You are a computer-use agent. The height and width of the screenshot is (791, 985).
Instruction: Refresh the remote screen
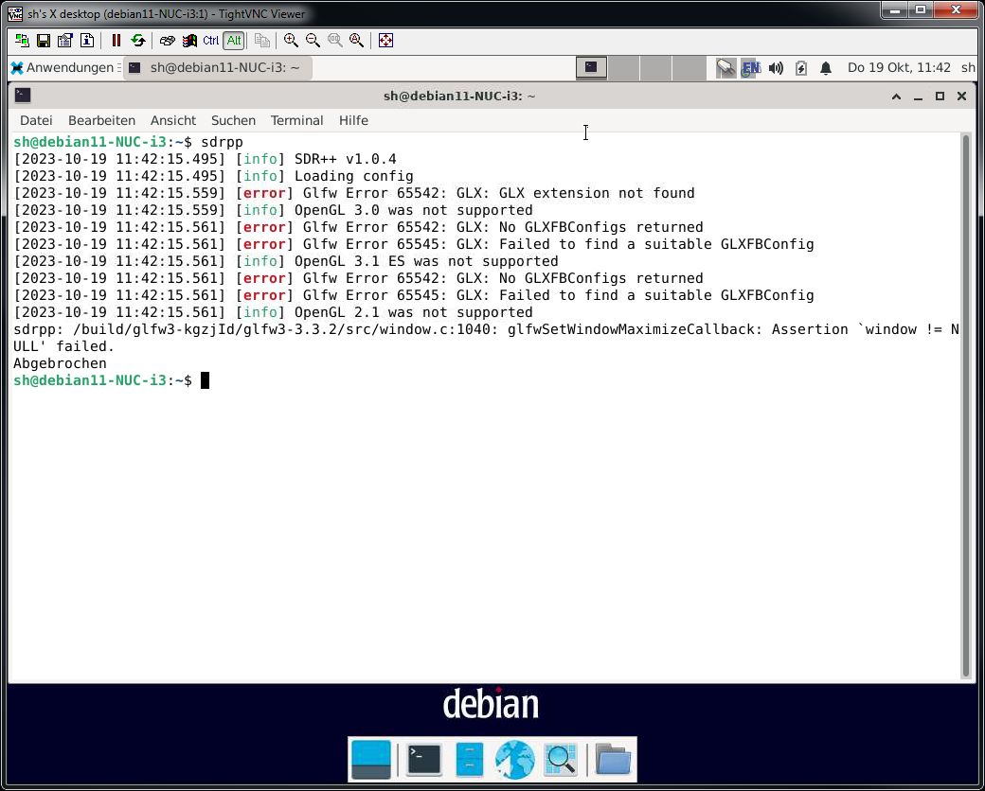137,41
